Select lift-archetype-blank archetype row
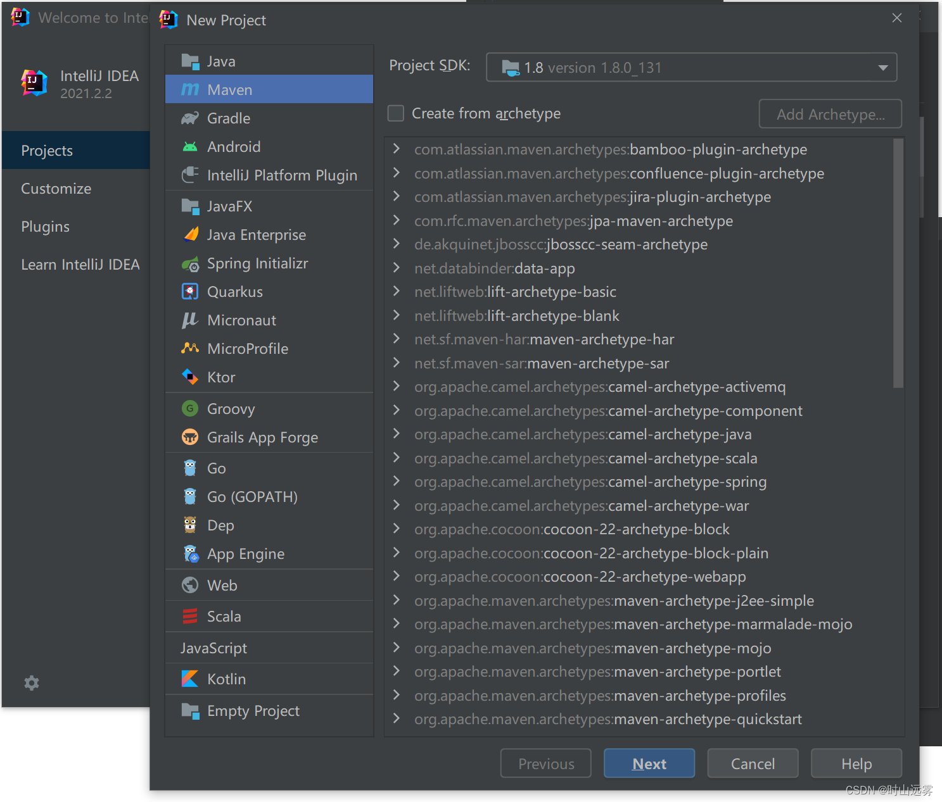Screen dimensions: 942x802 639,316
